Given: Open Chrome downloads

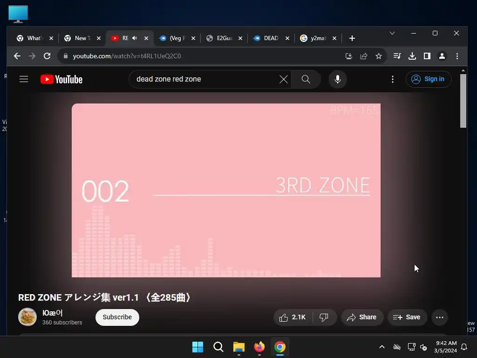Looking at the screenshot, I should pyautogui.click(x=412, y=56).
